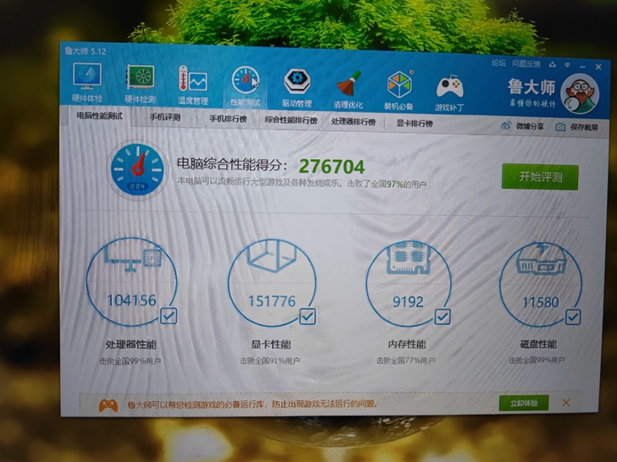Switch to the 手机排行榜 tab
The height and width of the screenshot is (462, 617).
click(228, 118)
